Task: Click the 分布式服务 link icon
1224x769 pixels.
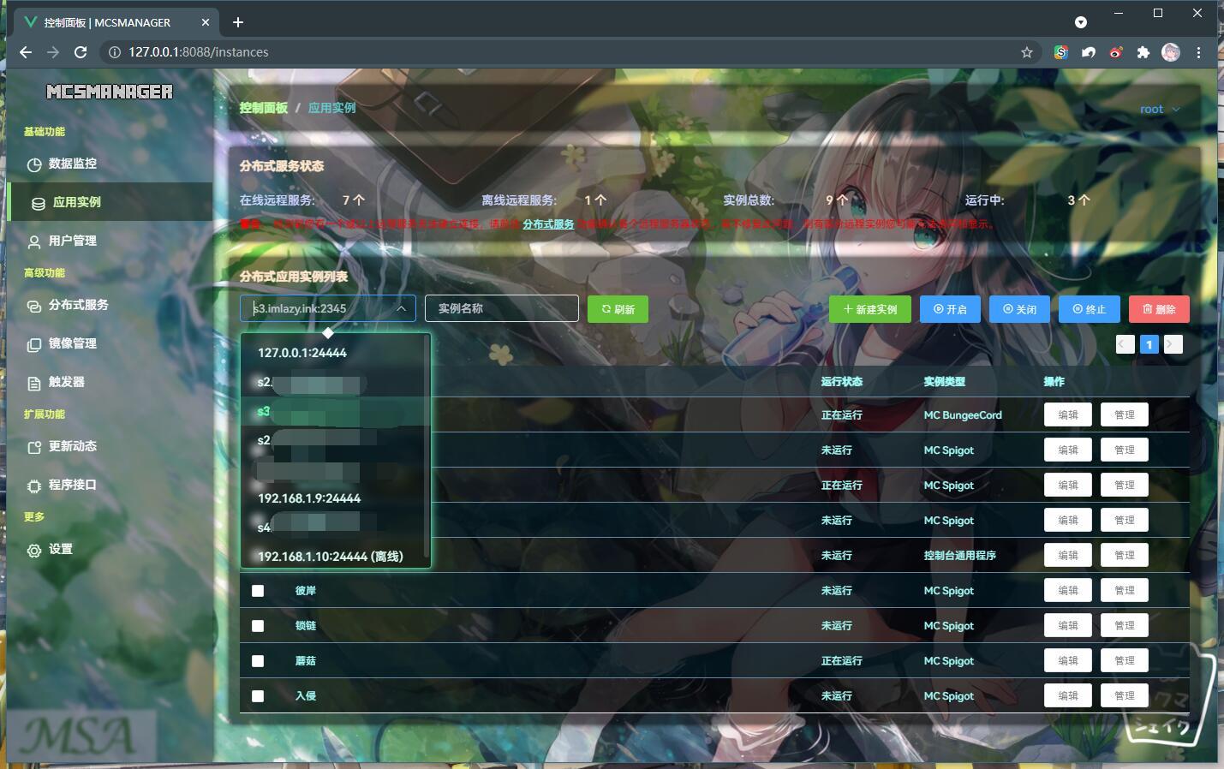Action: pos(34,306)
